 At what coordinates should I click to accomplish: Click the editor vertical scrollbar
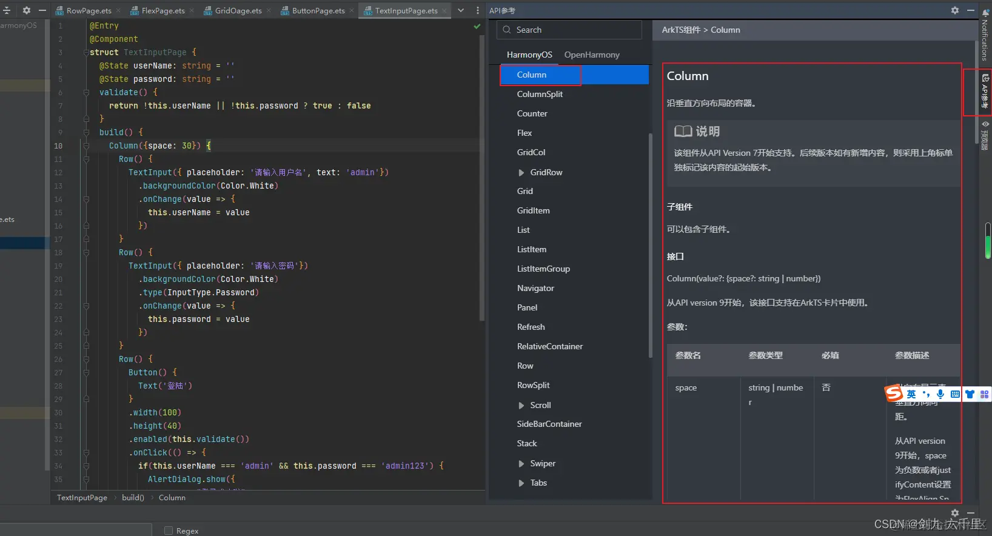tap(482, 179)
